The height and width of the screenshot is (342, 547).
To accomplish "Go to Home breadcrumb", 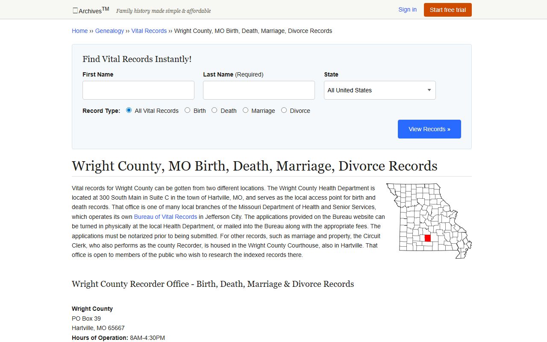I will click(80, 31).
